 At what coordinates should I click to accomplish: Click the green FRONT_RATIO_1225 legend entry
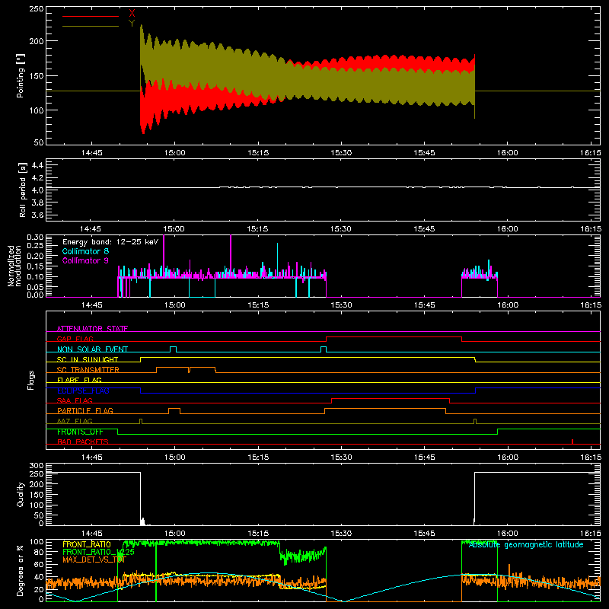coord(98,552)
